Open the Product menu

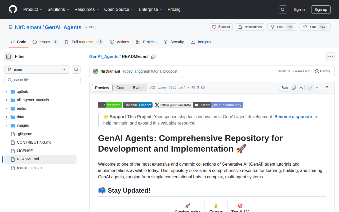pyautogui.click(x=33, y=10)
